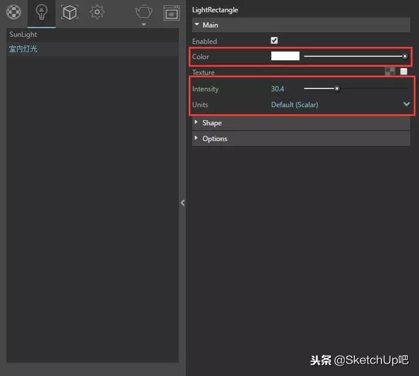Viewport: 419px width, 376px height.
Task: Click the Texture map slot icon
Action: 390,71
